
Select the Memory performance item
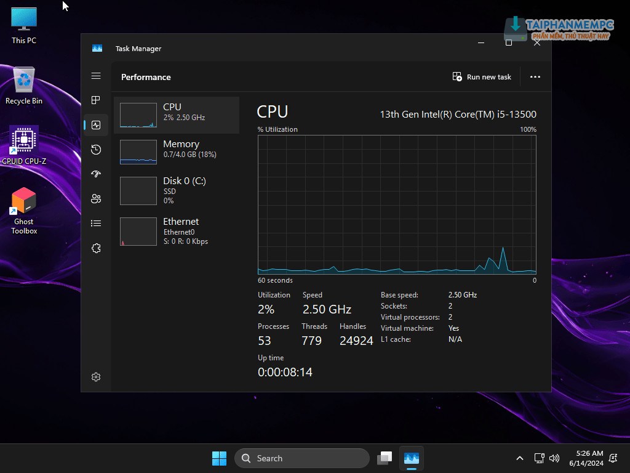click(x=177, y=152)
